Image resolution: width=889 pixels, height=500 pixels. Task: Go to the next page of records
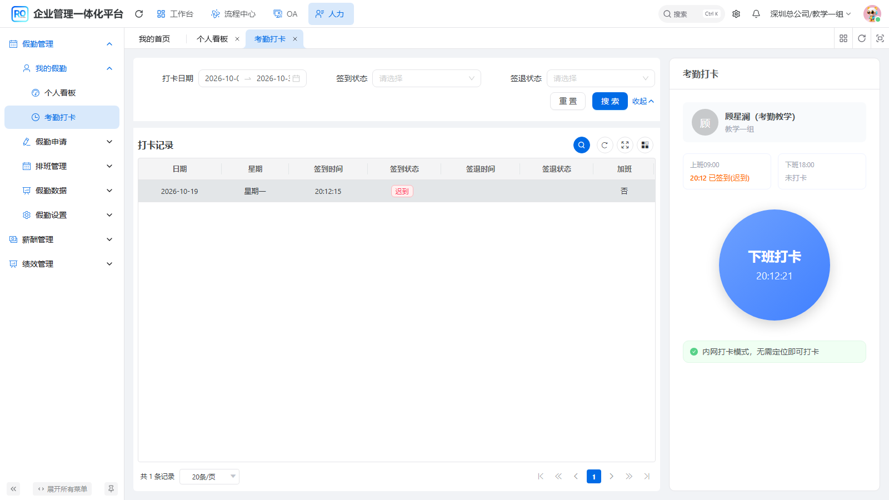point(611,476)
